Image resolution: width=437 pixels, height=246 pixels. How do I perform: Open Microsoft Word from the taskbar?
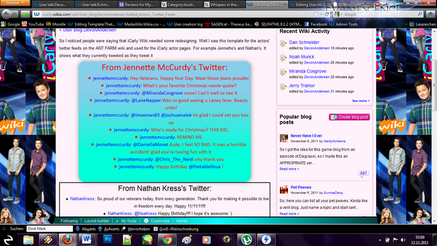tap(87, 240)
